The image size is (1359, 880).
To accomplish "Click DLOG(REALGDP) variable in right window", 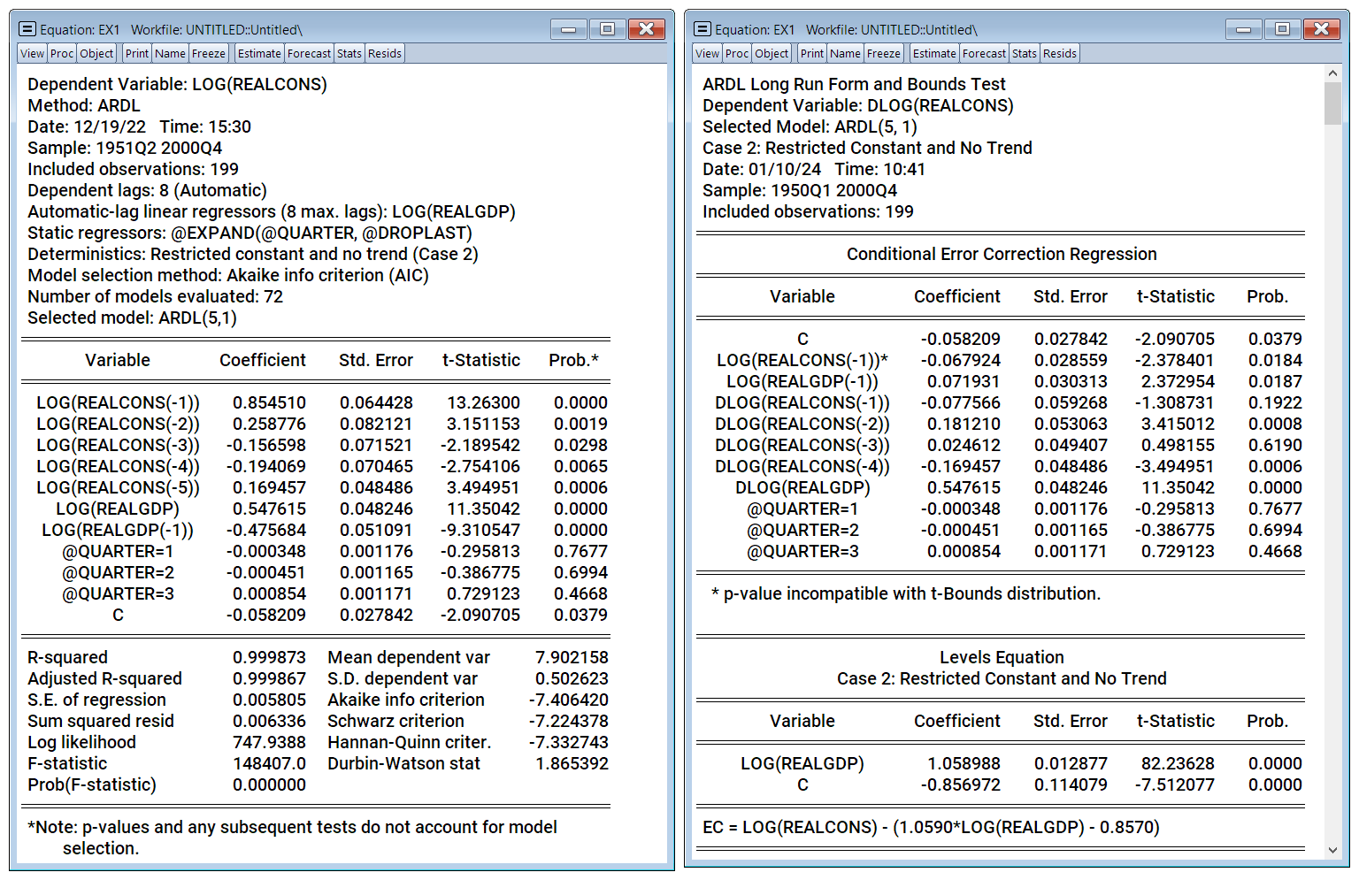I will pyautogui.click(x=802, y=487).
